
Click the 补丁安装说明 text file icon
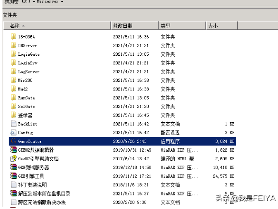pyautogui.click(x=14, y=185)
